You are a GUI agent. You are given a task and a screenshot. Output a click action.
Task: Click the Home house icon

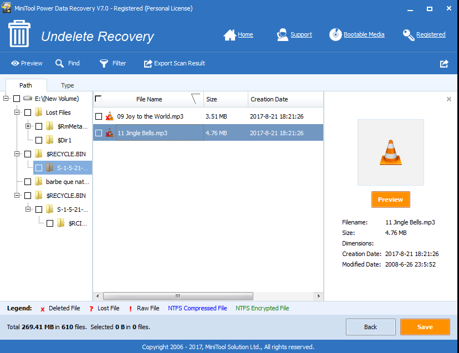click(229, 35)
